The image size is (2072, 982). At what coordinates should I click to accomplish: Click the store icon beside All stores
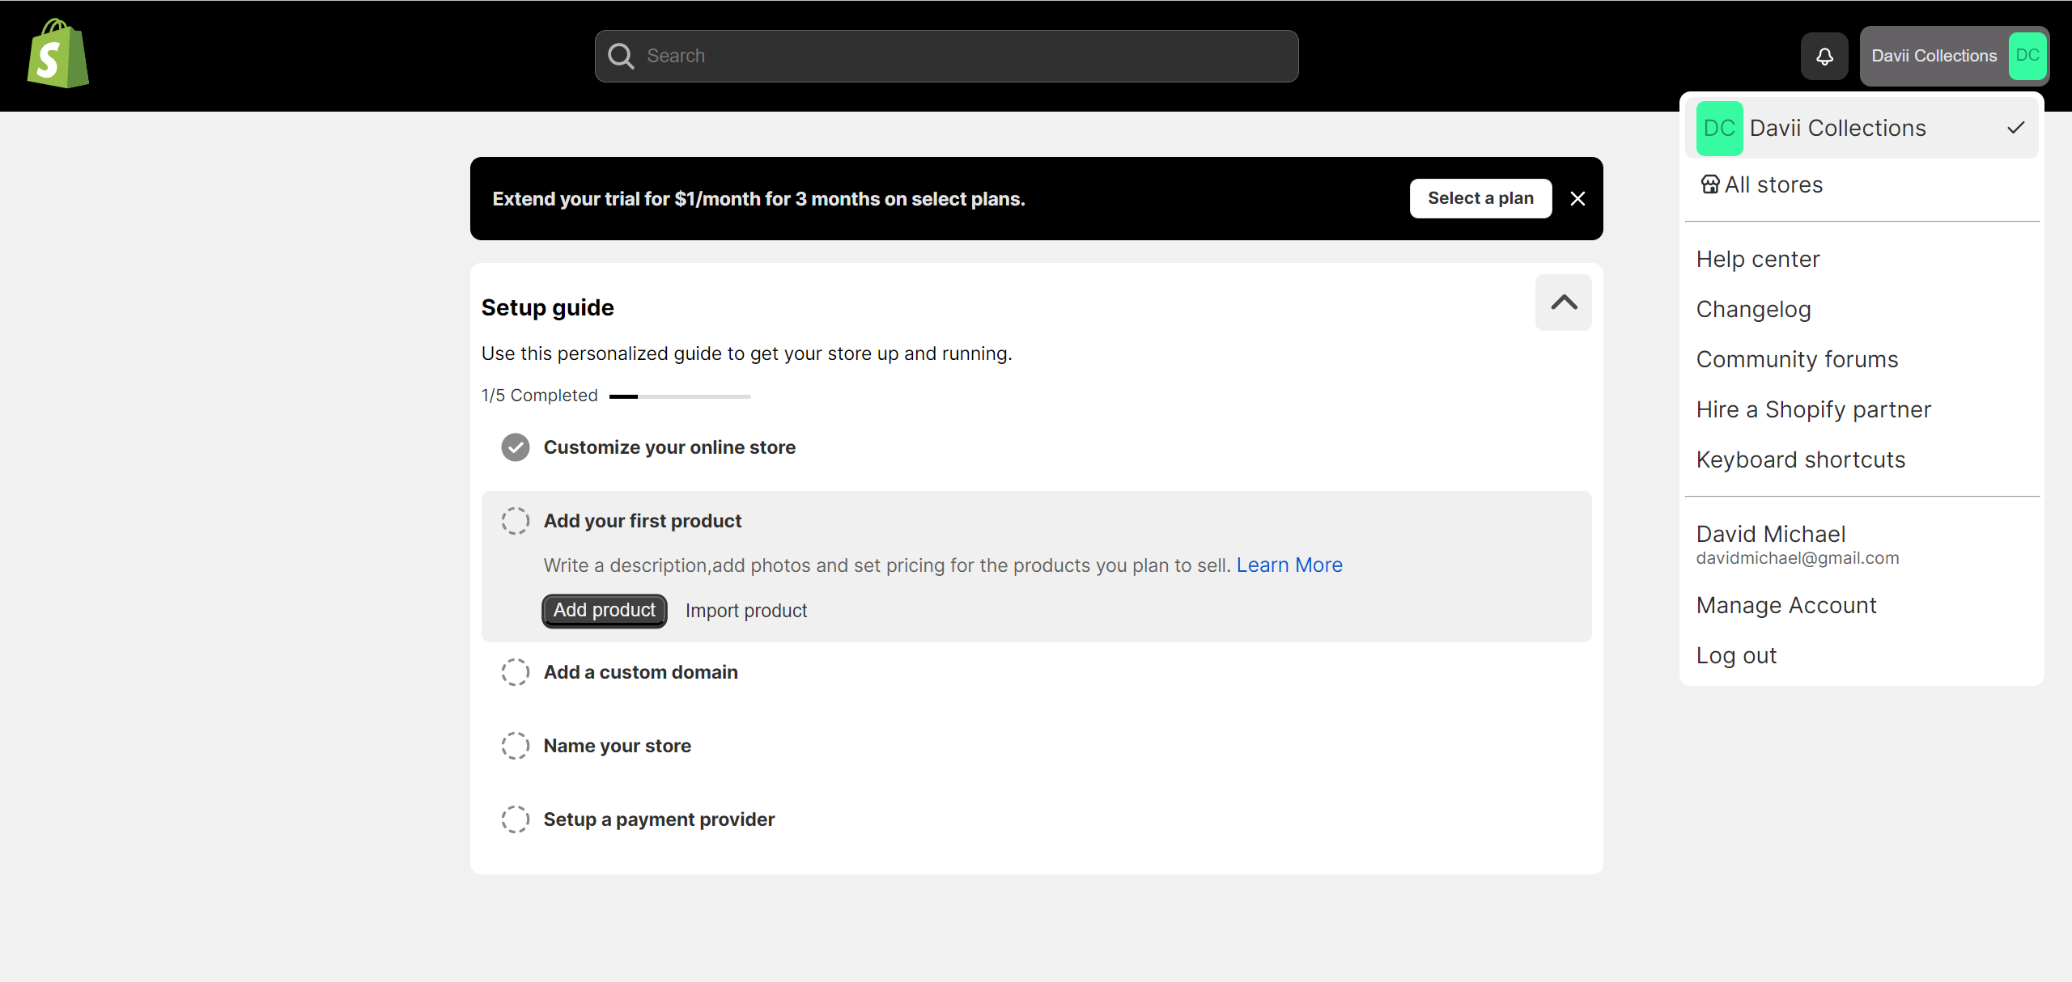[x=1709, y=184]
